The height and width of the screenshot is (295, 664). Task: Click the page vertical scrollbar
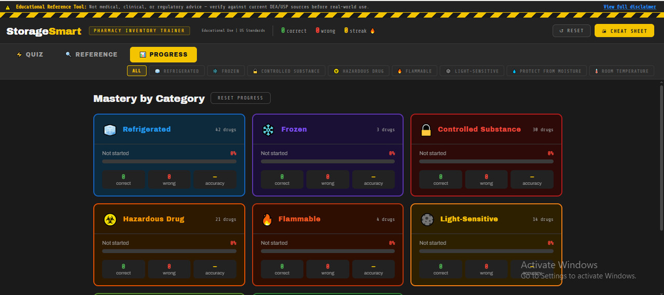tap(660, 158)
